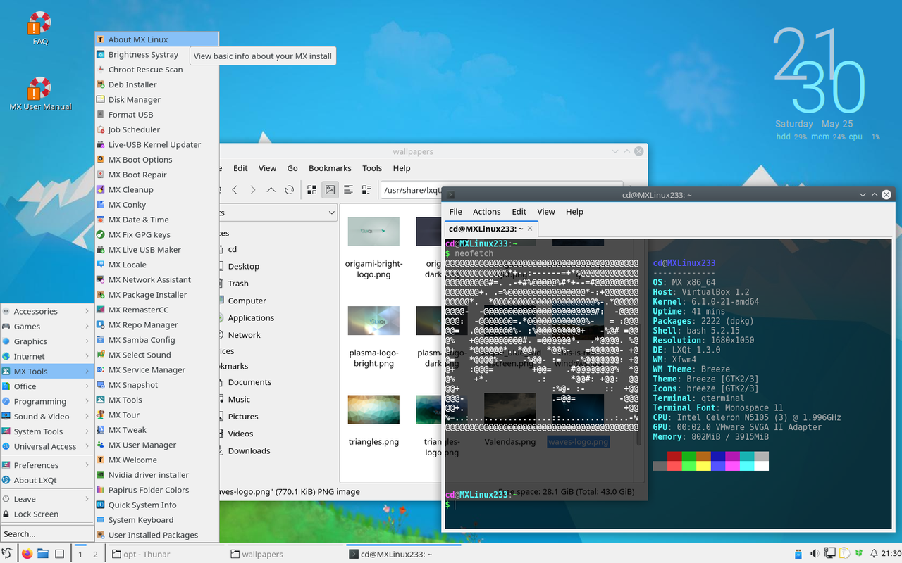This screenshot has width=902, height=563.
Task: Activate cd@MXLinux233 terminal from taskbar
Action: [405, 554]
